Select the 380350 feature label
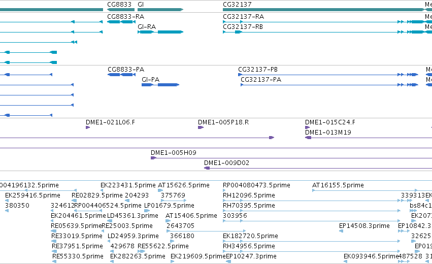The image size is (432, 264). pos(17,206)
